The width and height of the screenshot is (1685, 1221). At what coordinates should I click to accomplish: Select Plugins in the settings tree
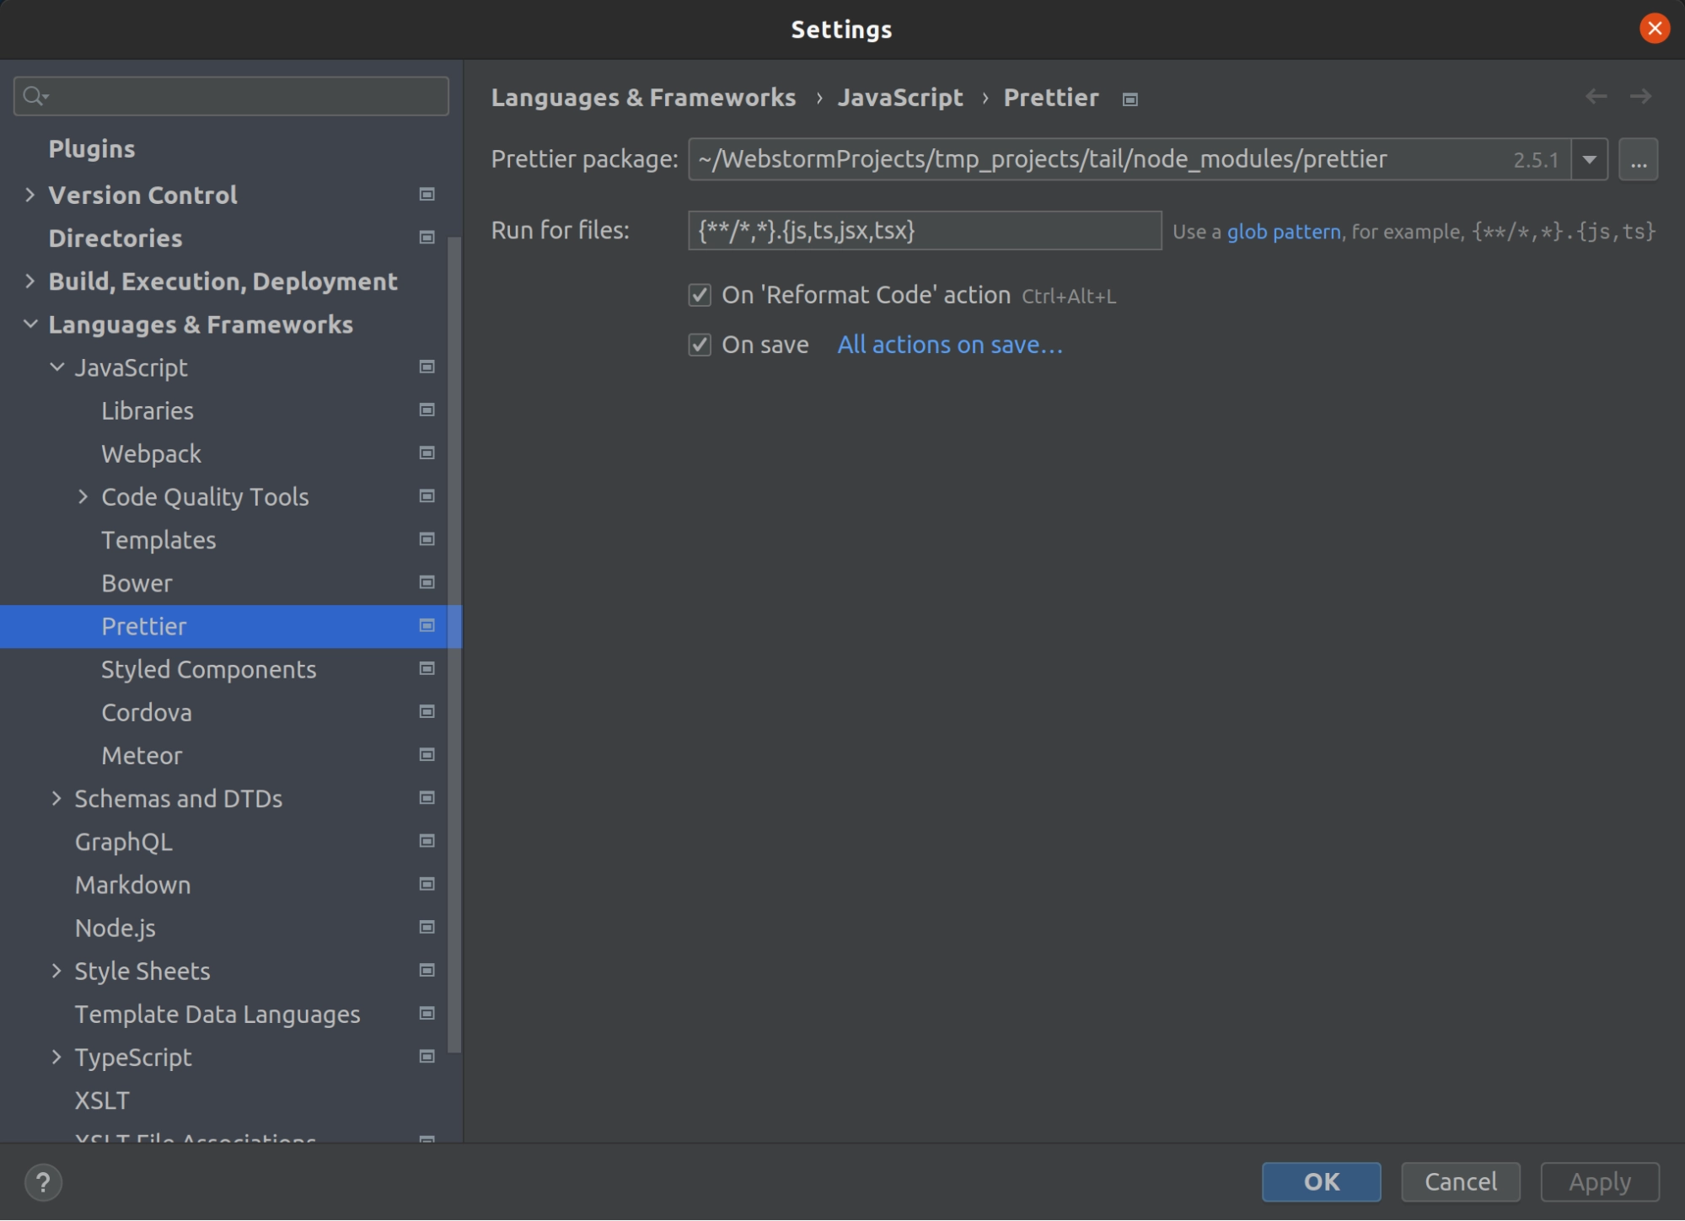pyautogui.click(x=92, y=149)
